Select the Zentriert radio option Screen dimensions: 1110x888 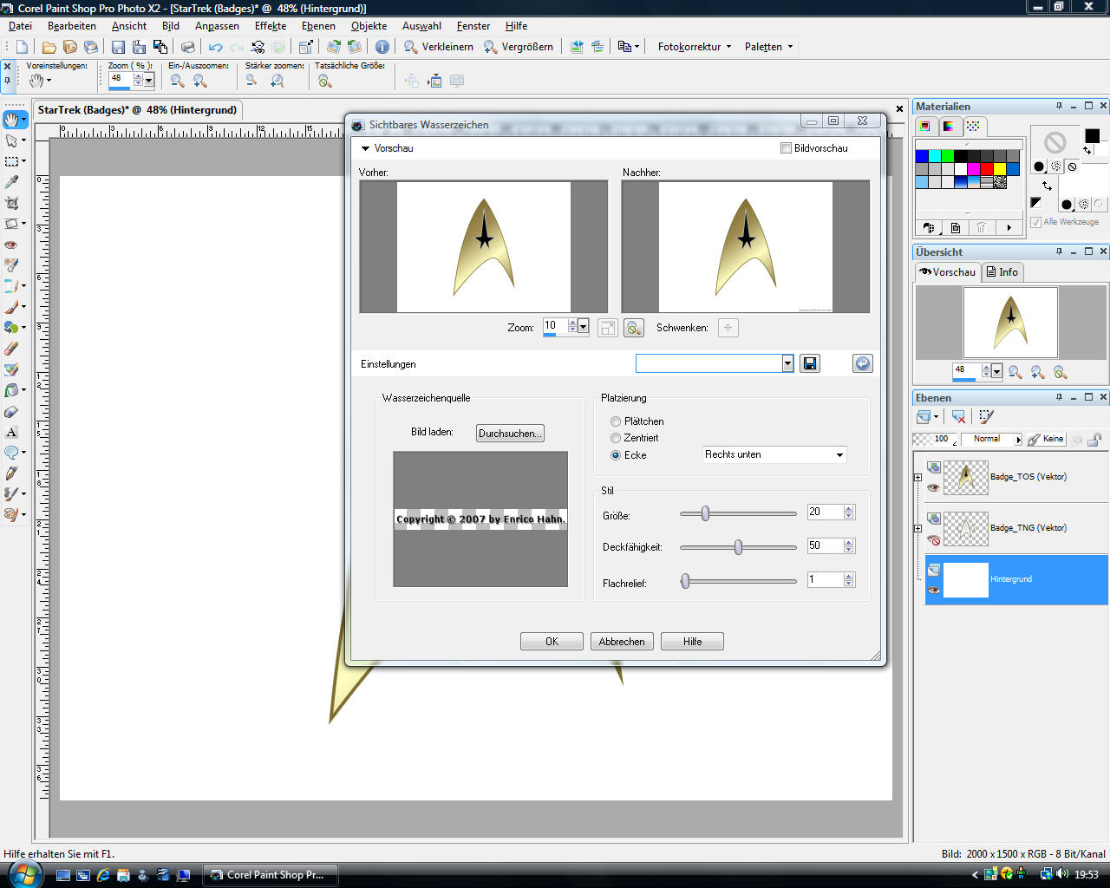(x=616, y=438)
